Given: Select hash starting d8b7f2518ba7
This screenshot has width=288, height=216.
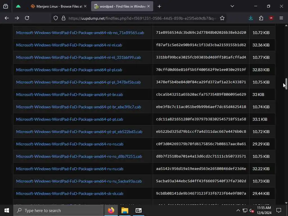Looking at the screenshot, I should (x=201, y=156).
